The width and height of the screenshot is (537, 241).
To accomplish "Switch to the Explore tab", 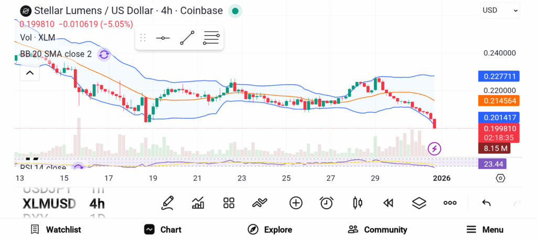I will 270,229.
